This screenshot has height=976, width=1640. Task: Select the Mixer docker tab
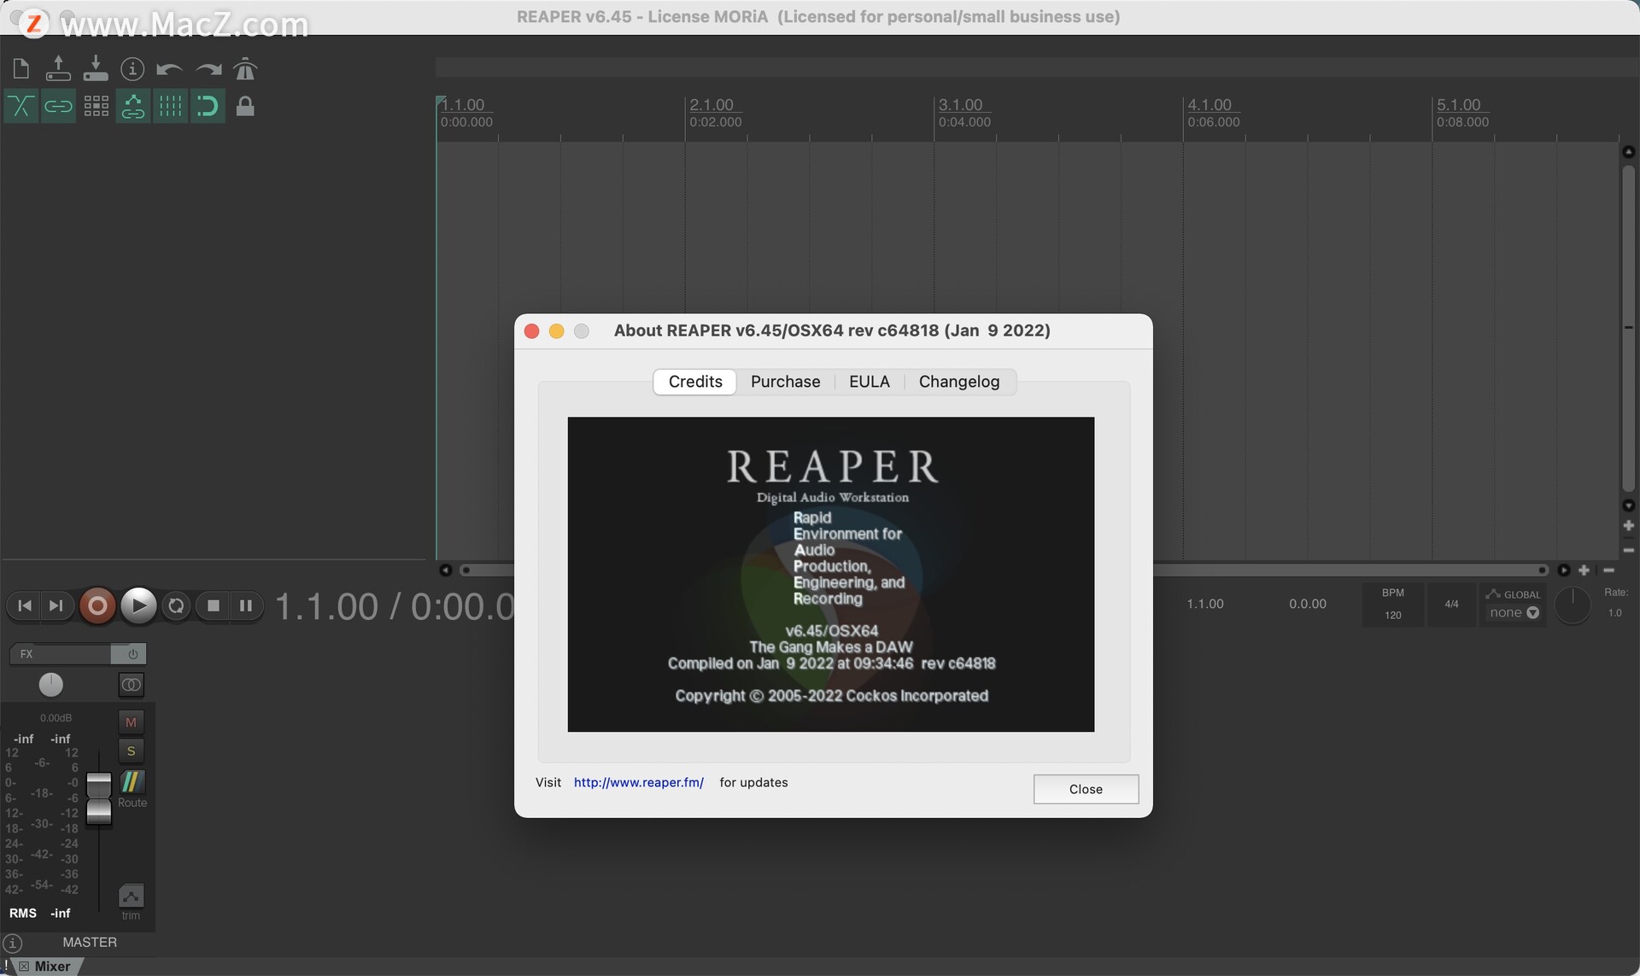[x=52, y=967]
